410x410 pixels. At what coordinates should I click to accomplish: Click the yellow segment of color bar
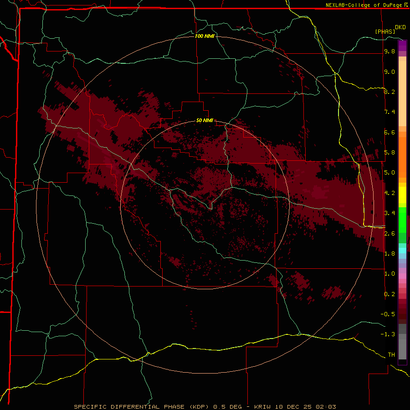coord(402,195)
